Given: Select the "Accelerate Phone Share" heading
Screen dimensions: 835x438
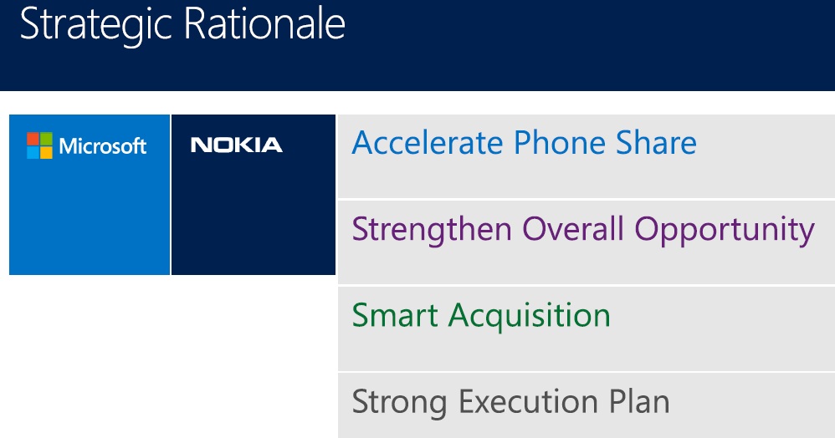Looking at the screenshot, I should pos(524,143).
